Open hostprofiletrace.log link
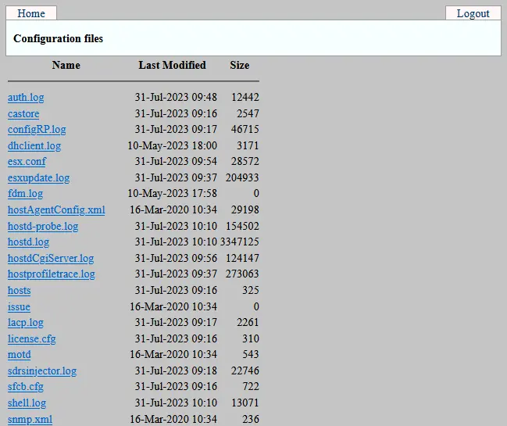507x426 pixels. tap(52, 274)
